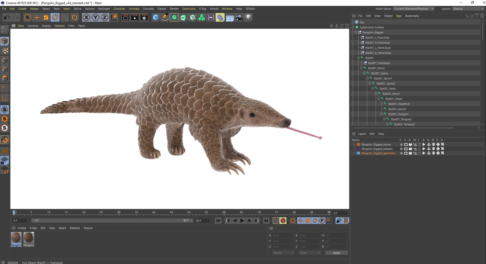Go to start of animation

(218, 221)
